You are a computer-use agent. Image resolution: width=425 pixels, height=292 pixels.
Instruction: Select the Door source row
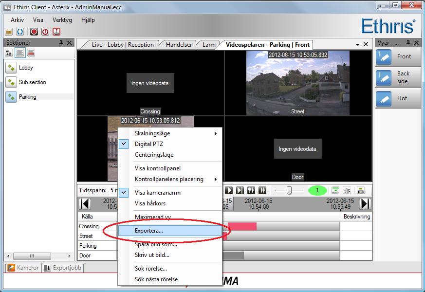tap(85, 255)
